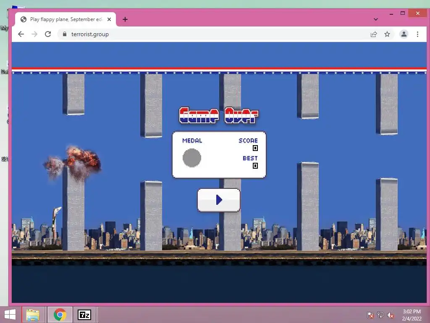Image resolution: width=430 pixels, height=323 pixels.
Task: View site info via the lock icon
Action: point(65,34)
